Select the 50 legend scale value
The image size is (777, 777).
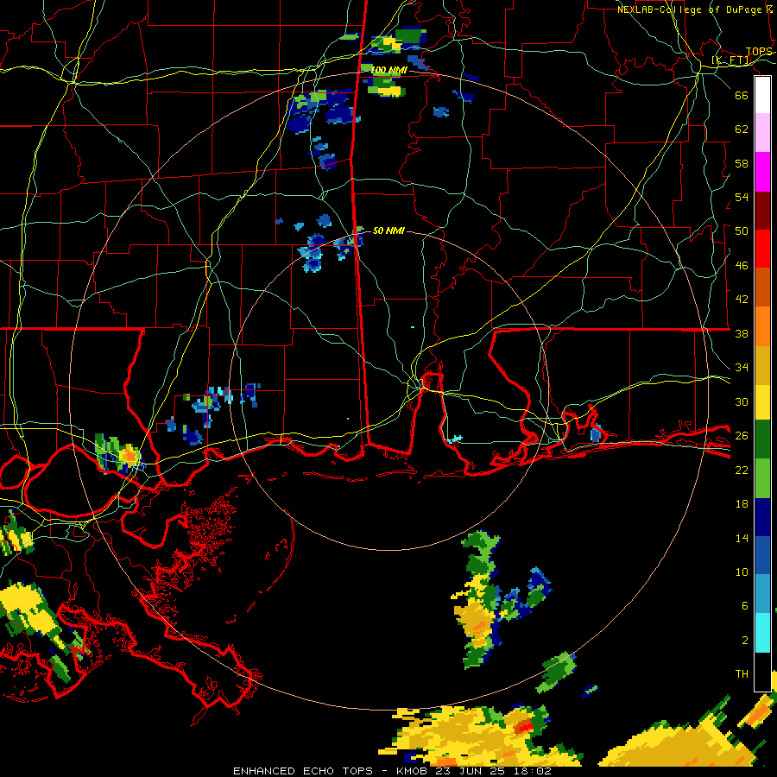click(x=742, y=231)
